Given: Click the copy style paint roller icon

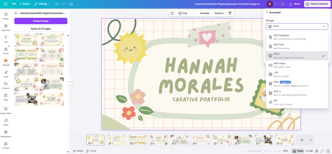Looking at the screenshot, I should tap(230, 13).
